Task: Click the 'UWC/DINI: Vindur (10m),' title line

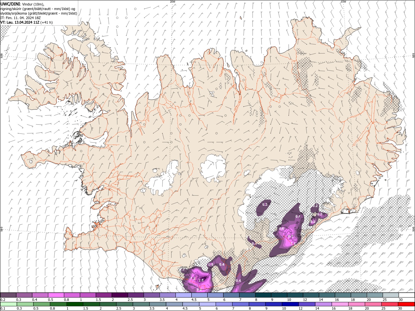Action: 23,4
